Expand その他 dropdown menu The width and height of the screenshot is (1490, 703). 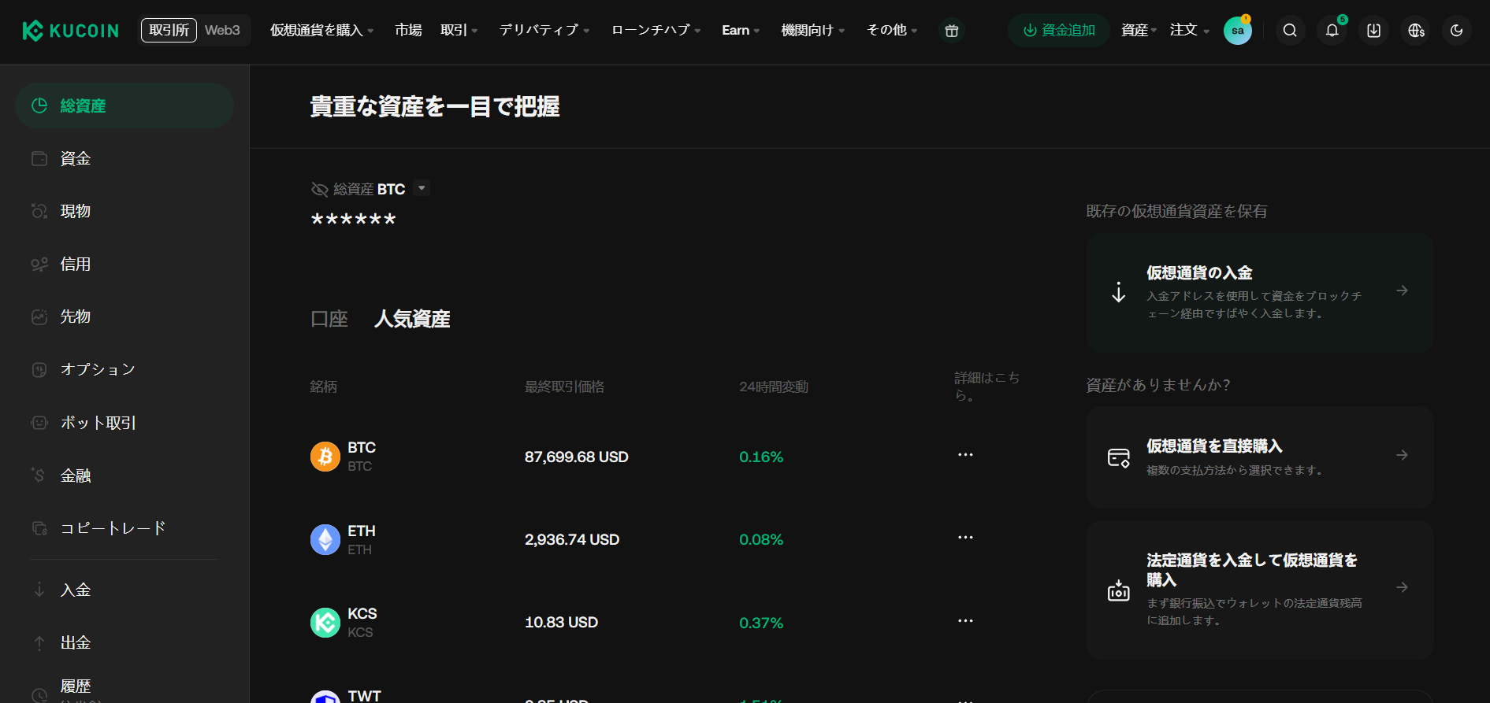pos(892,30)
